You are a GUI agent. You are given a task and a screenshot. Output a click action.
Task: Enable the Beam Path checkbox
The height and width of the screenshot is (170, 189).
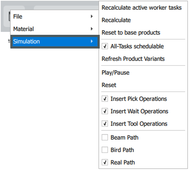105,137
